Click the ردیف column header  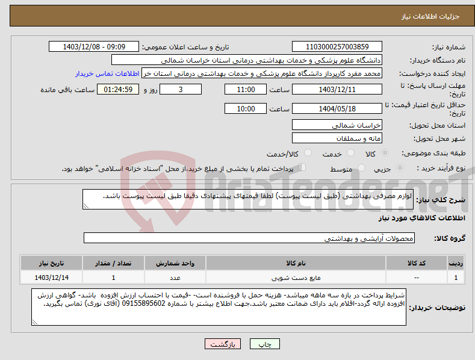coord(456,263)
